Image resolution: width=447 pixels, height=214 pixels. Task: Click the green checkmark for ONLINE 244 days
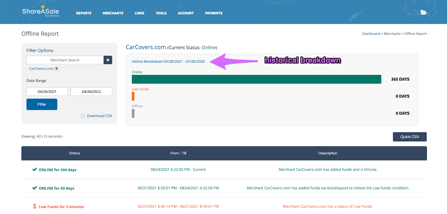point(35,169)
